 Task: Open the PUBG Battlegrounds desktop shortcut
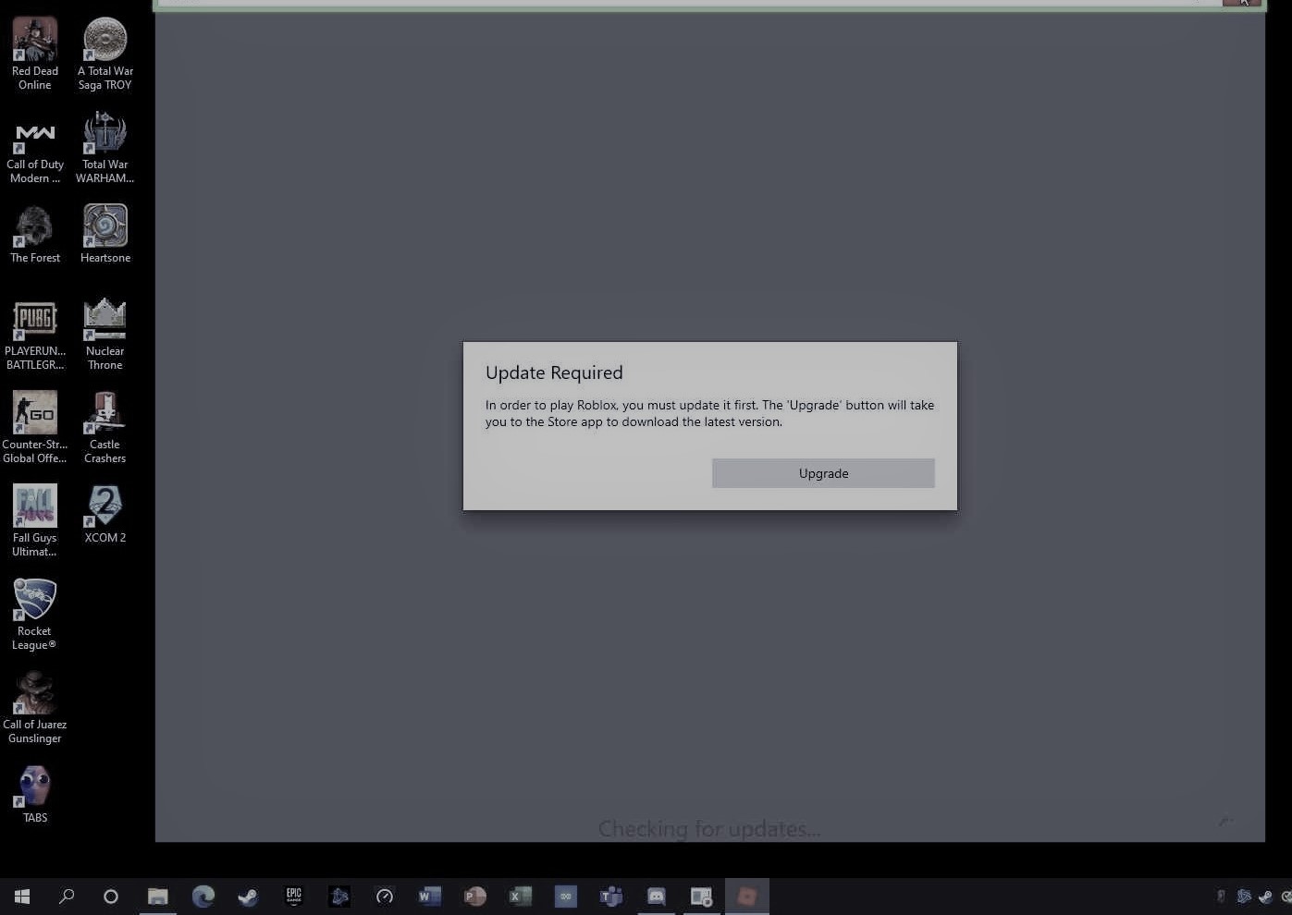[x=35, y=335]
